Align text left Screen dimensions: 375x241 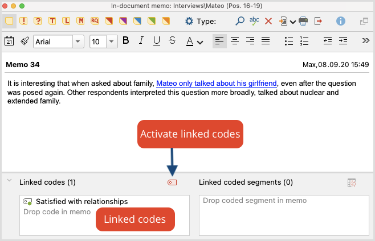tap(219, 41)
